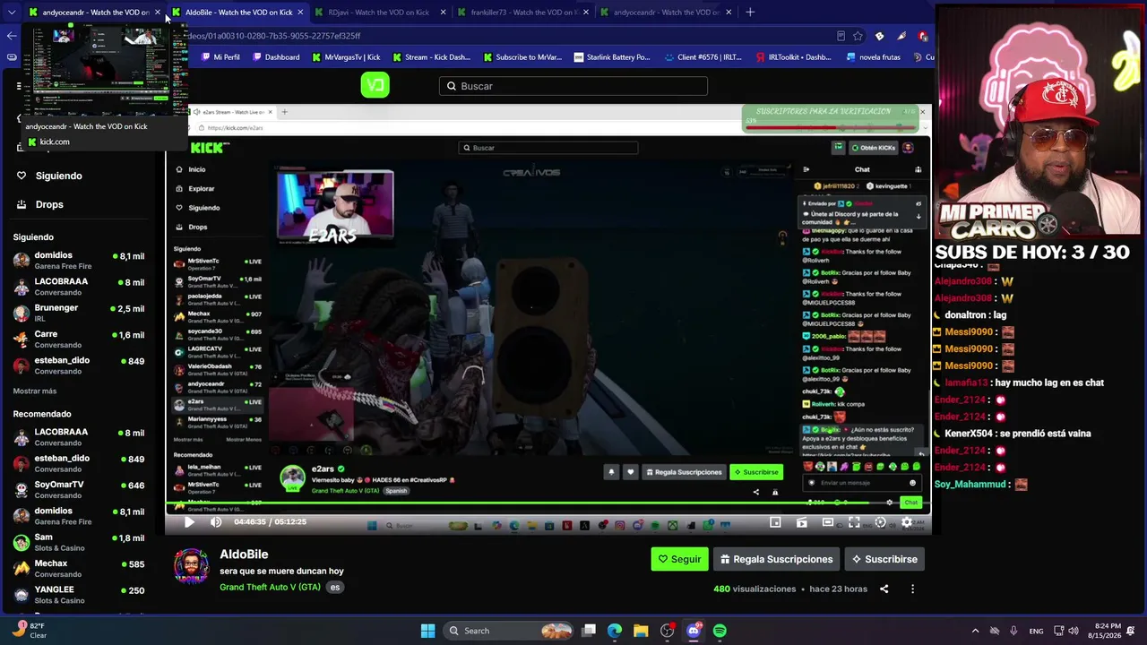Screen dimensions: 1147x645
Task: Open the VOD player settings gear
Action: tap(907, 522)
